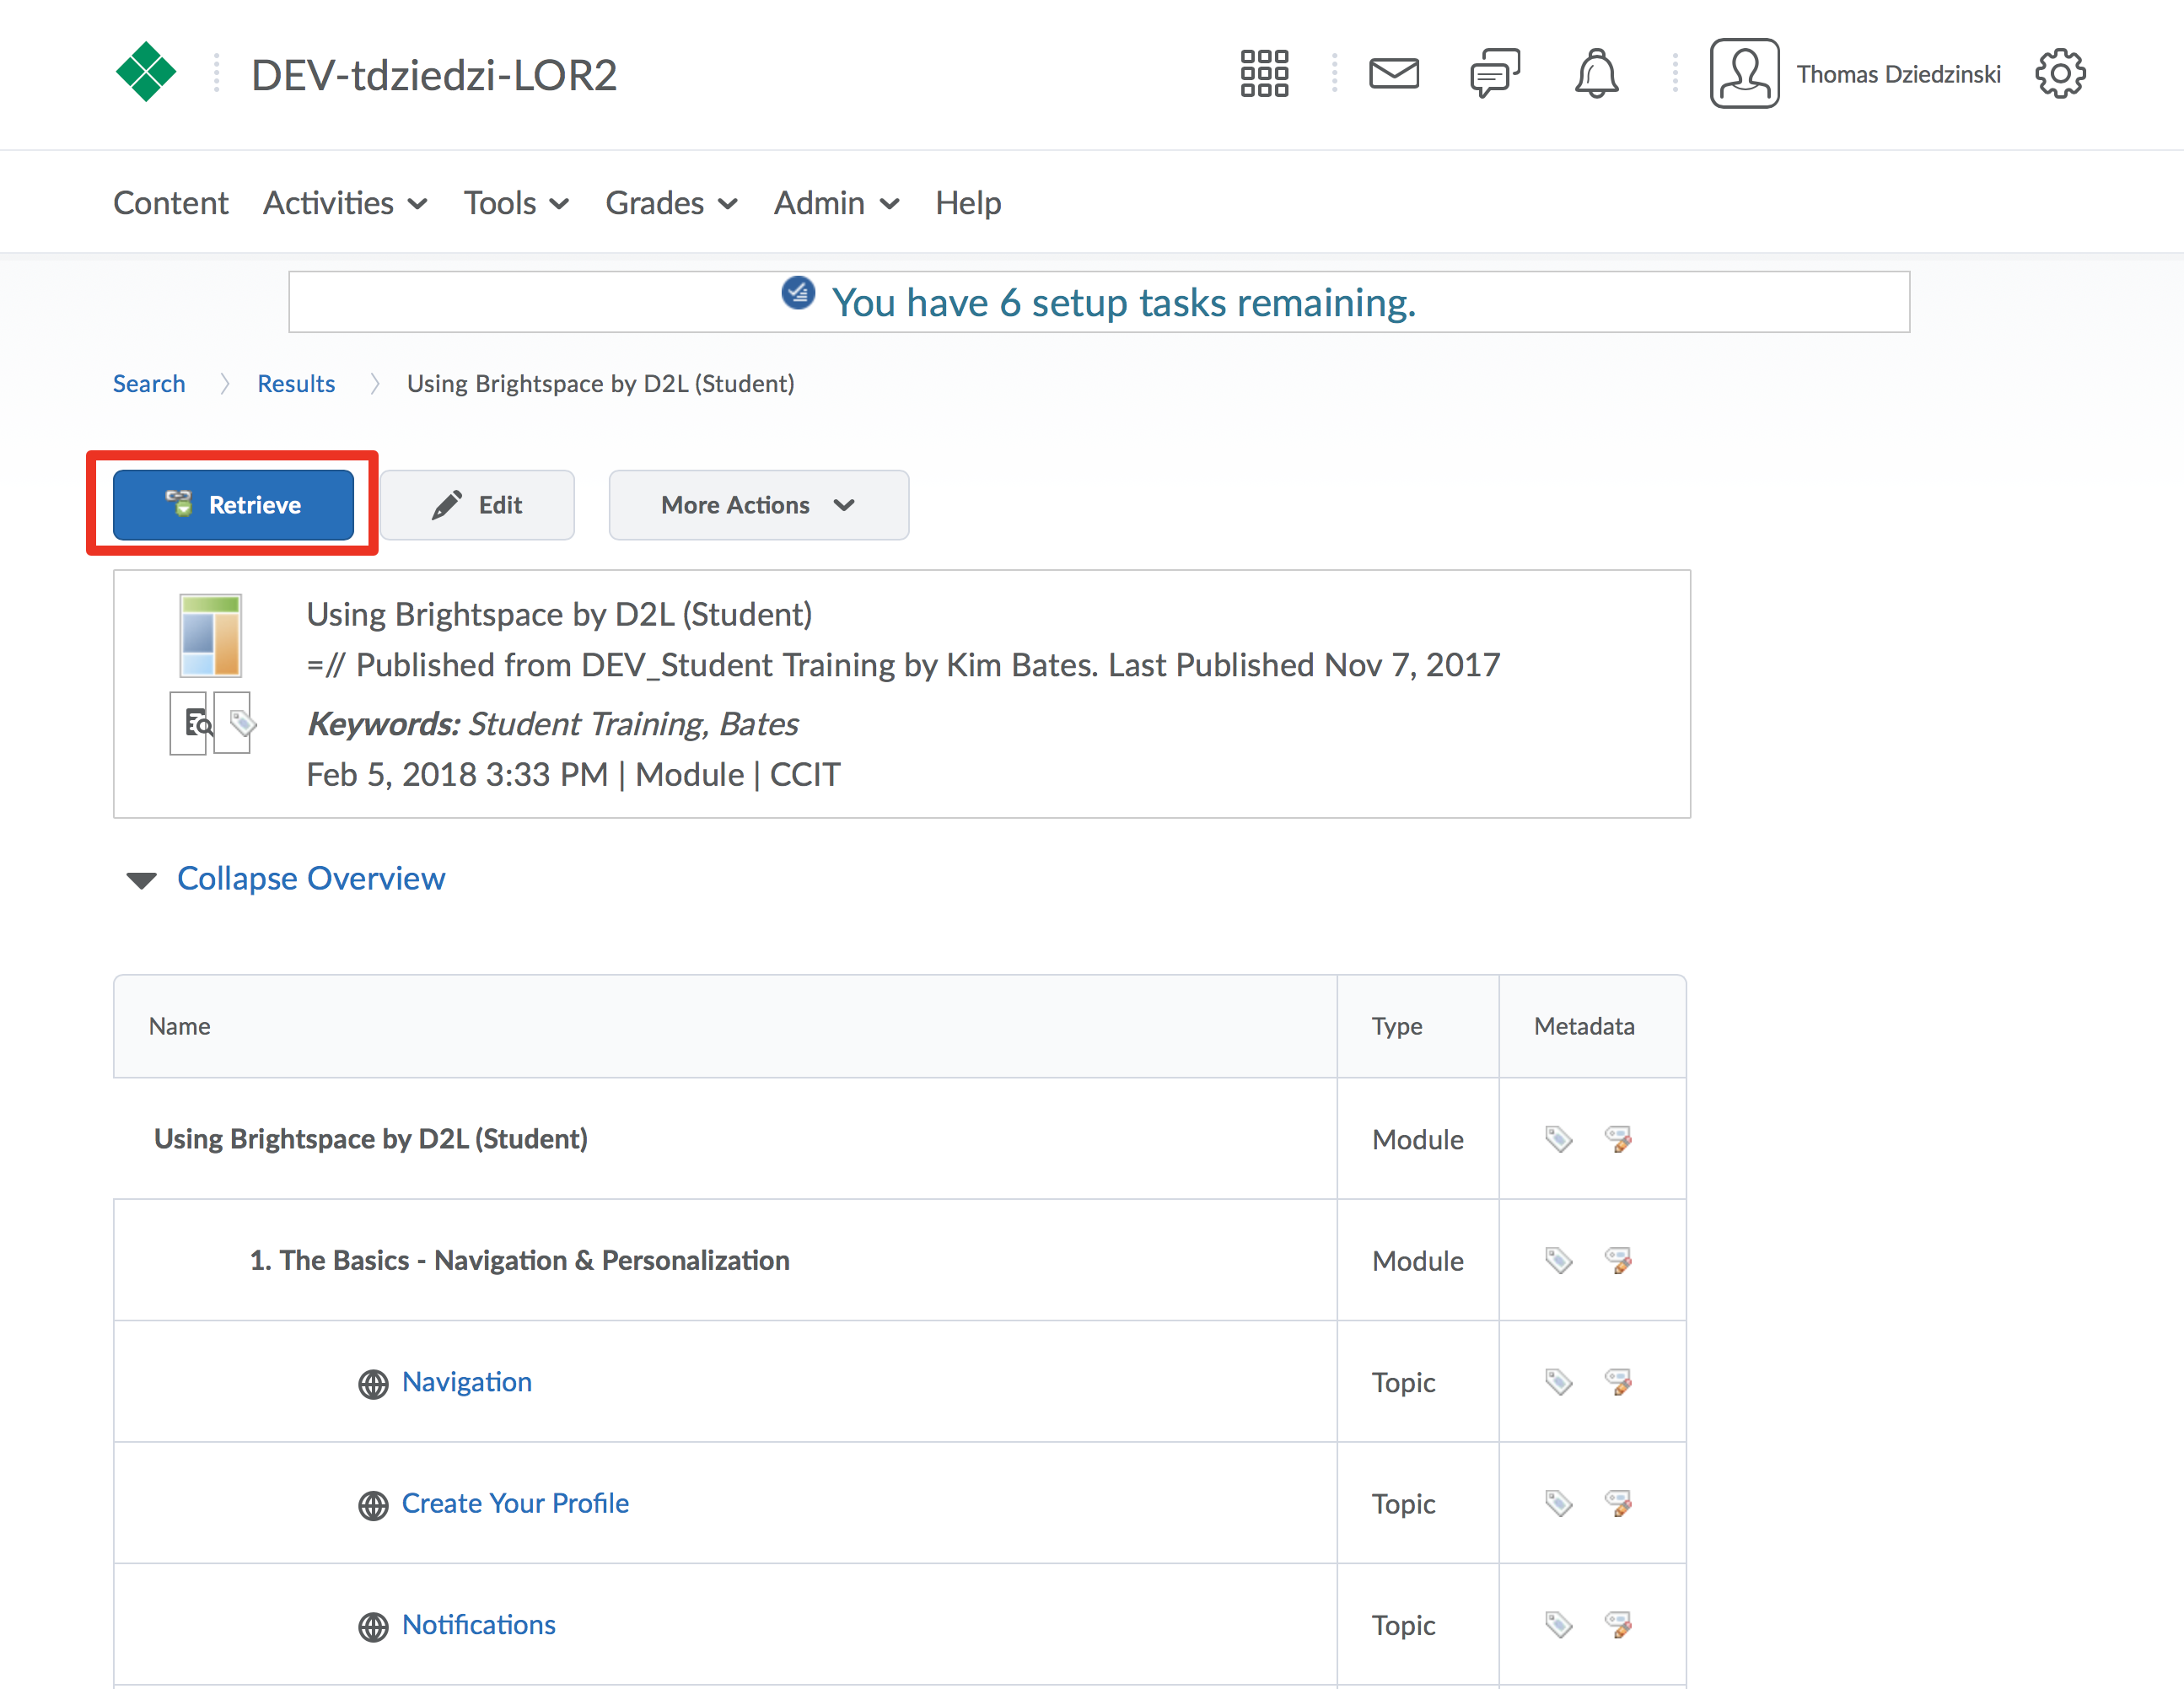Click the 'Keywords: Student Training, Bates' text

click(552, 723)
